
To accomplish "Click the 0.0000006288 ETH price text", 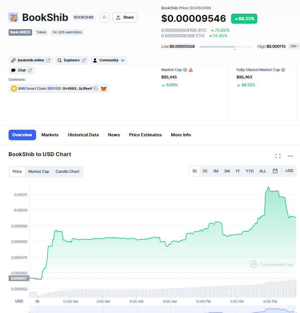I will pos(183,36).
